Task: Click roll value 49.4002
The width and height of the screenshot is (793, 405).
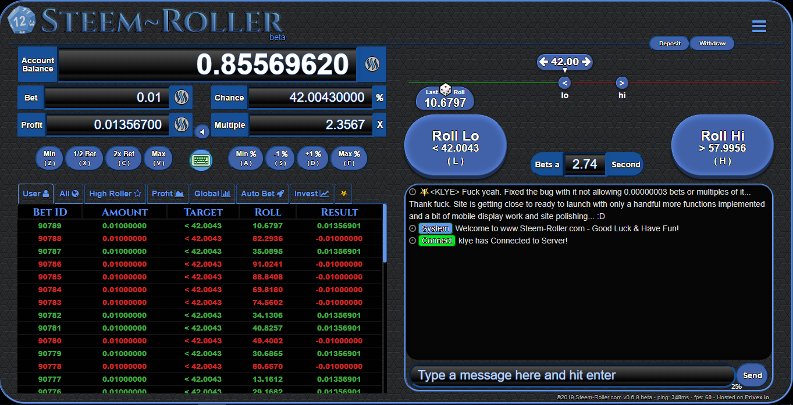Action: click(x=268, y=341)
